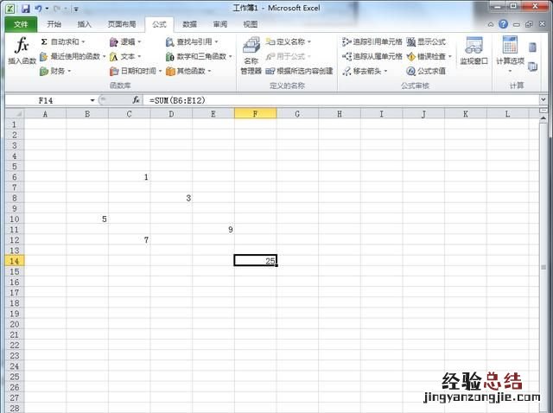Click Create from Selection (根据所选内容创建)

(299, 71)
